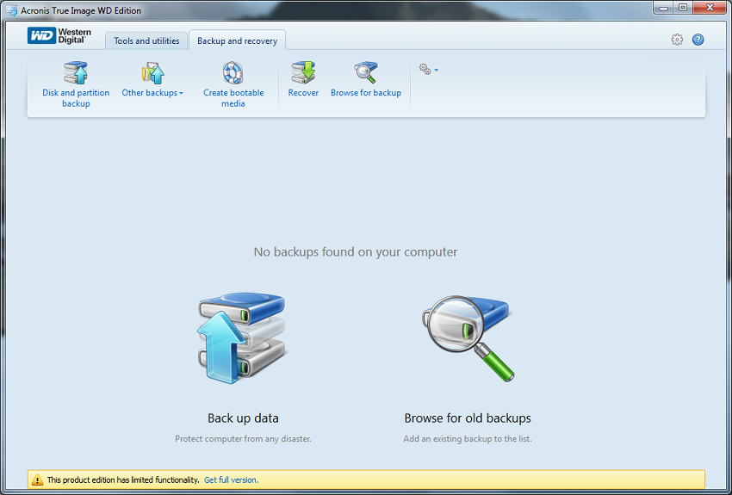Click the Disk and partition backup label
Image resolution: width=732 pixels, height=495 pixels.
tap(76, 98)
